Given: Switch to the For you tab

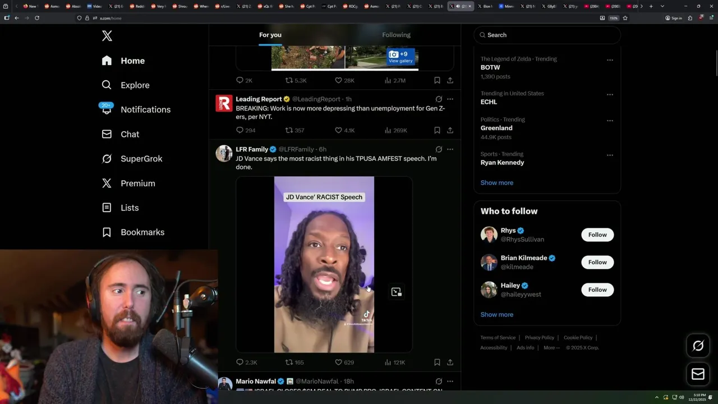Looking at the screenshot, I should pyautogui.click(x=270, y=35).
